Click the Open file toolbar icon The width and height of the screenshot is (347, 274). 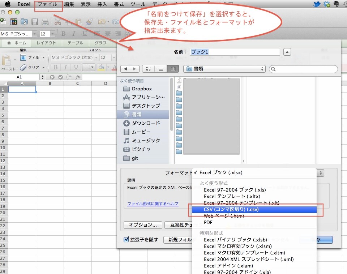pos(24,22)
